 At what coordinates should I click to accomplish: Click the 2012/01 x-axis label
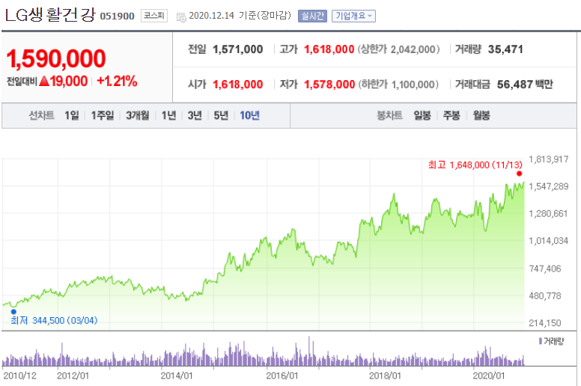tap(73, 376)
